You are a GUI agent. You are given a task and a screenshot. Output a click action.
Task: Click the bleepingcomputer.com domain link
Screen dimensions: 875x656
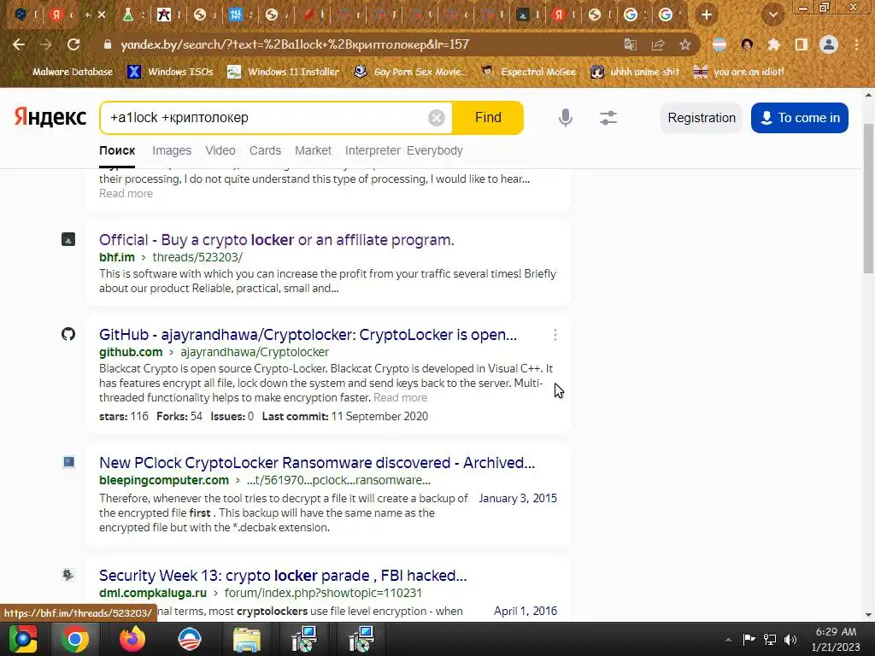(x=164, y=480)
